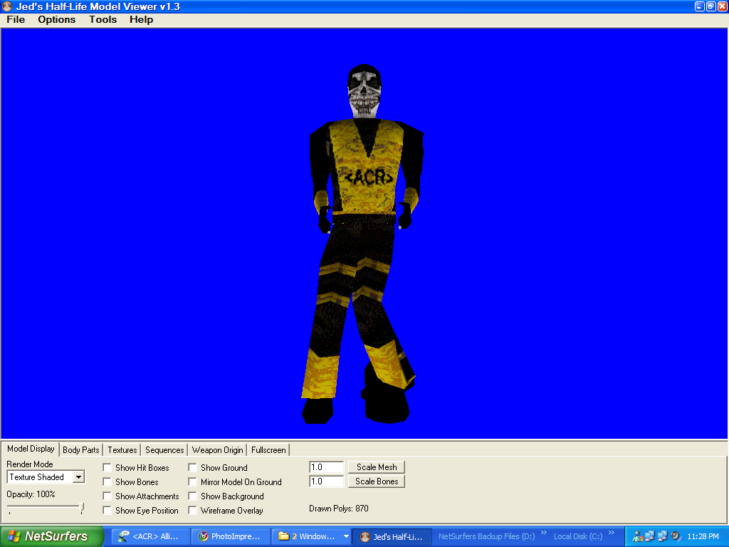
Task: Focus the Scale Bones value field
Action: (326, 481)
